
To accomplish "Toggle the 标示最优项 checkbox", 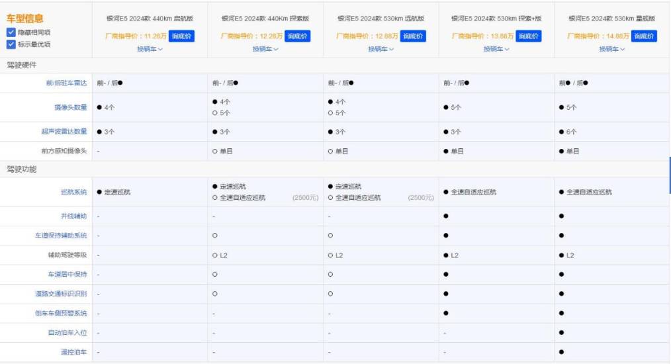I will click(x=11, y=44).
